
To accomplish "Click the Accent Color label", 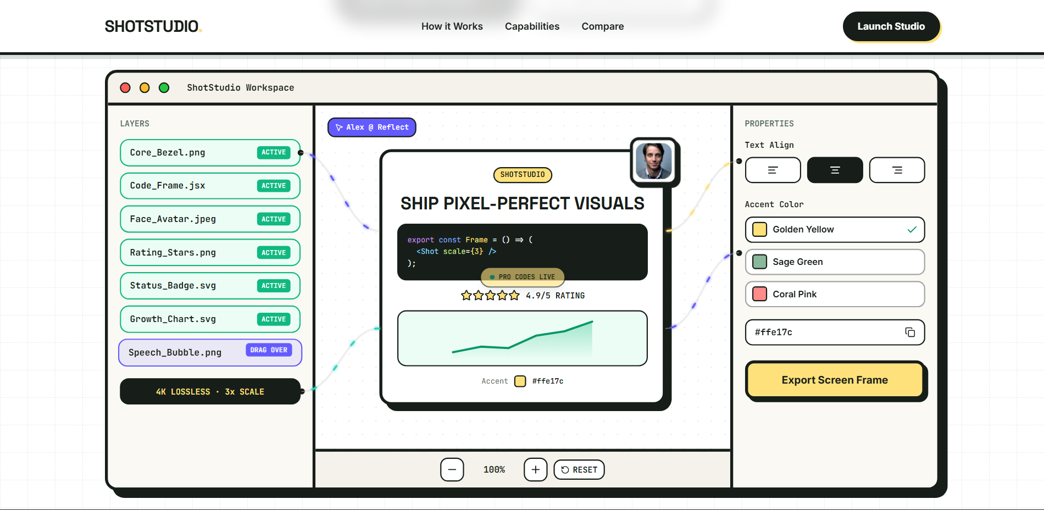I will click(774, 204).
